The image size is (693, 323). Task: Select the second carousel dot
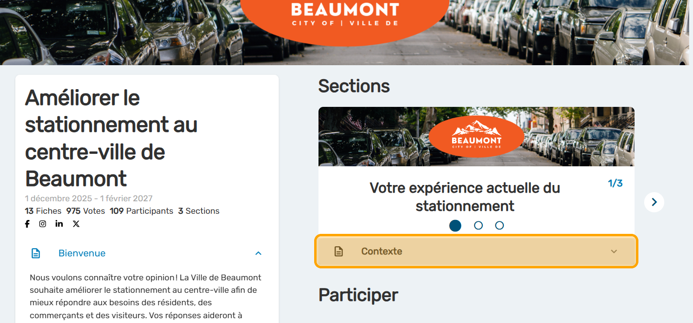[478, 225]
